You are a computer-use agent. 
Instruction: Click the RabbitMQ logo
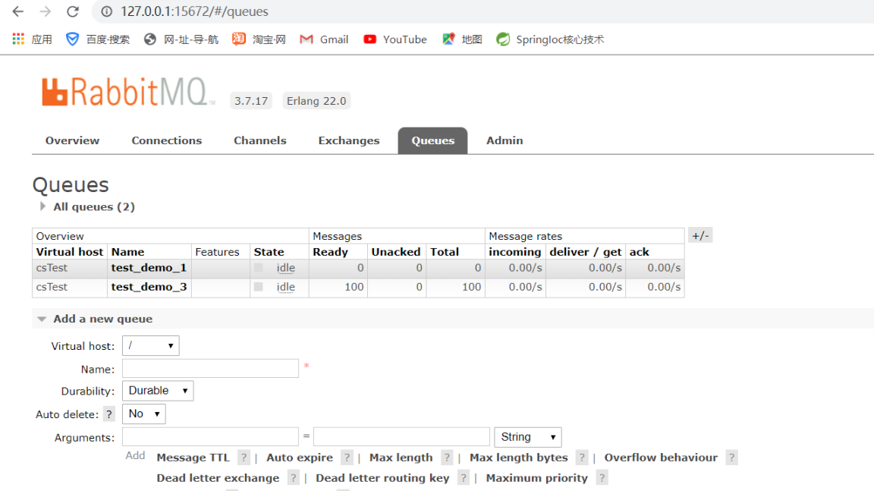coord(127,92)
